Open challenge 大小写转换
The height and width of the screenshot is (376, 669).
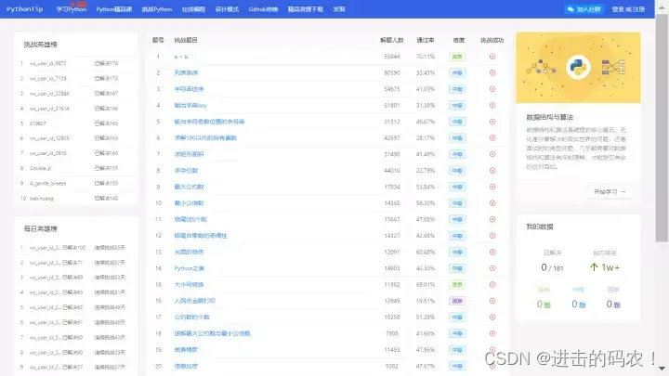coord(189,284)
